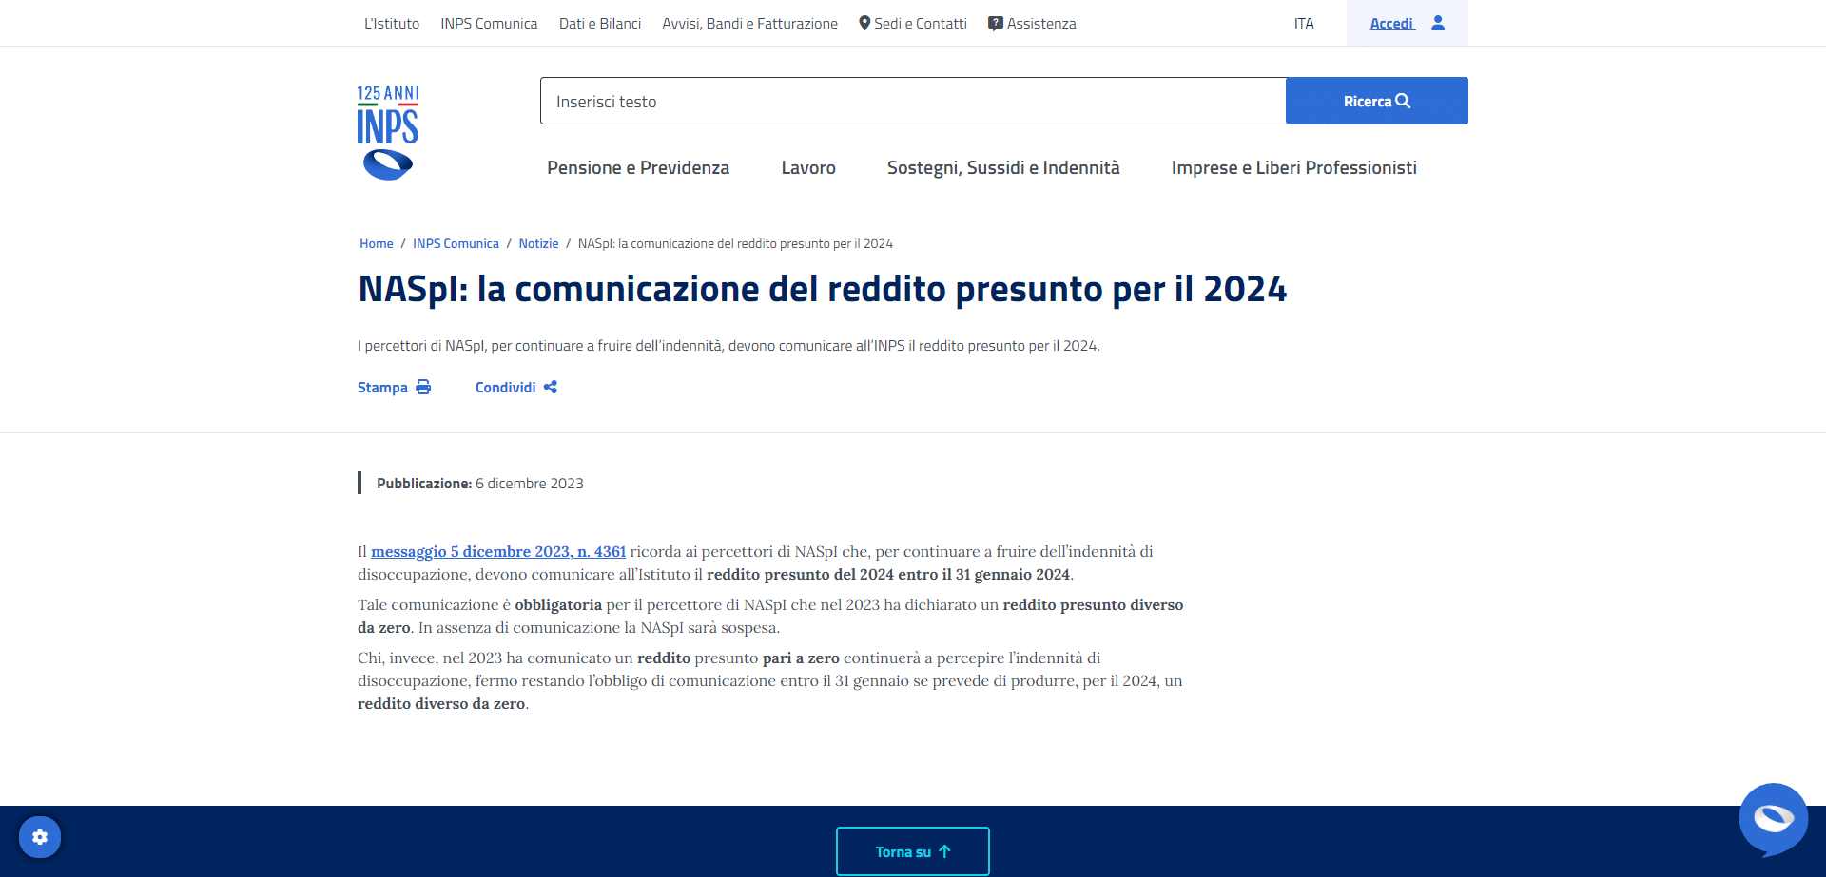This screenshot has width=1826, height=877.
Task: Open the cookie settings gear button
Action: (x=40, y=837)
